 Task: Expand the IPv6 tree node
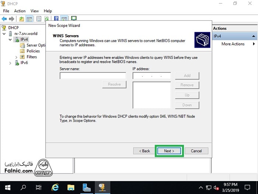tap(10, 63)
